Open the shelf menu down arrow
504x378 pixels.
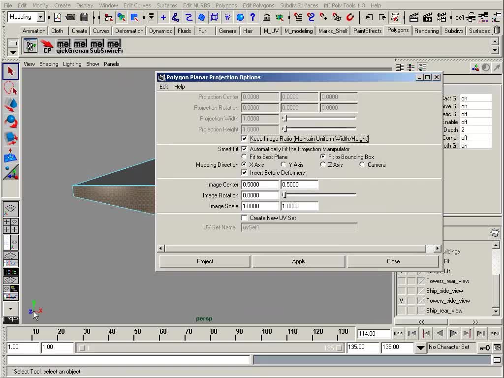[x=12, y=52]
